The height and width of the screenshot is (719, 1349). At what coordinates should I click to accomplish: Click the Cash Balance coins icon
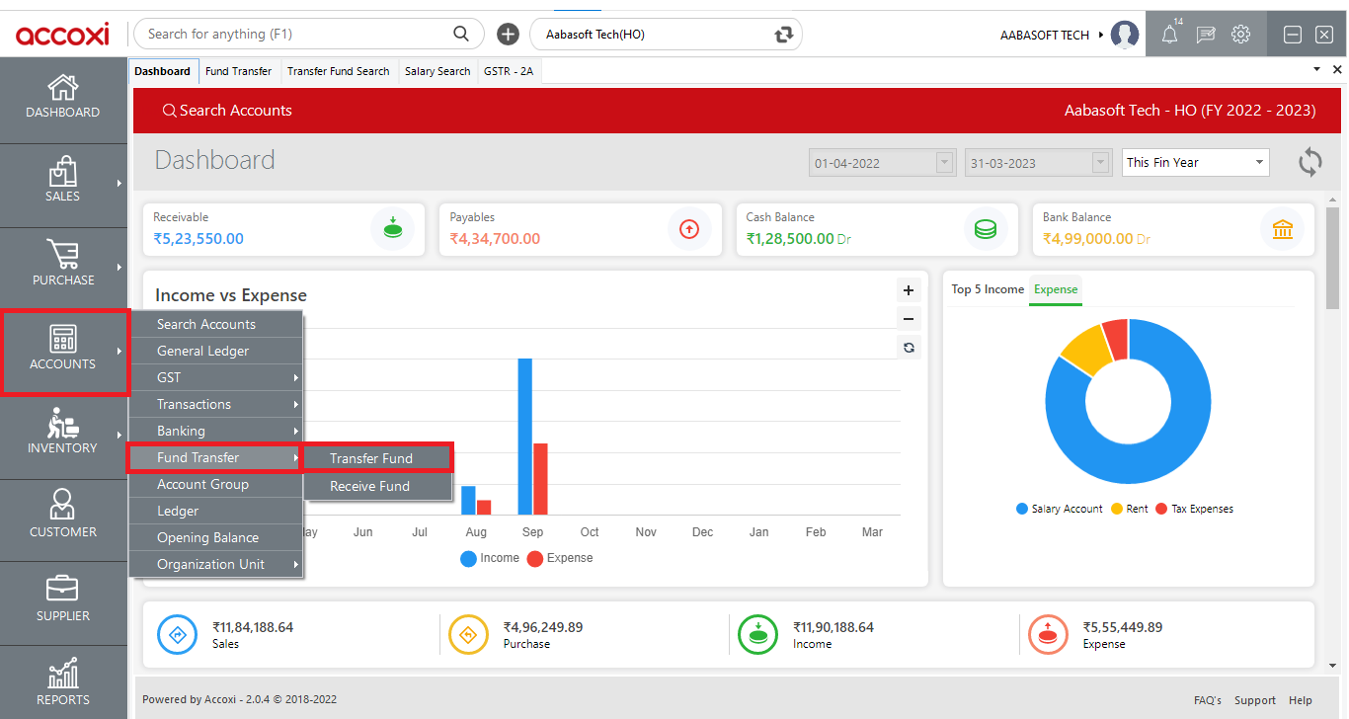tap(986, 229)
